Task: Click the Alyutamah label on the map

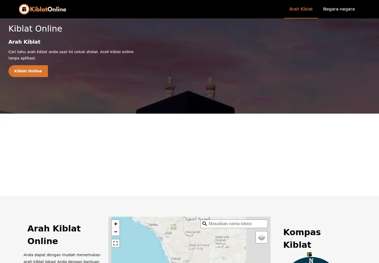Action: pyautogui.click(x=193, y=232)
